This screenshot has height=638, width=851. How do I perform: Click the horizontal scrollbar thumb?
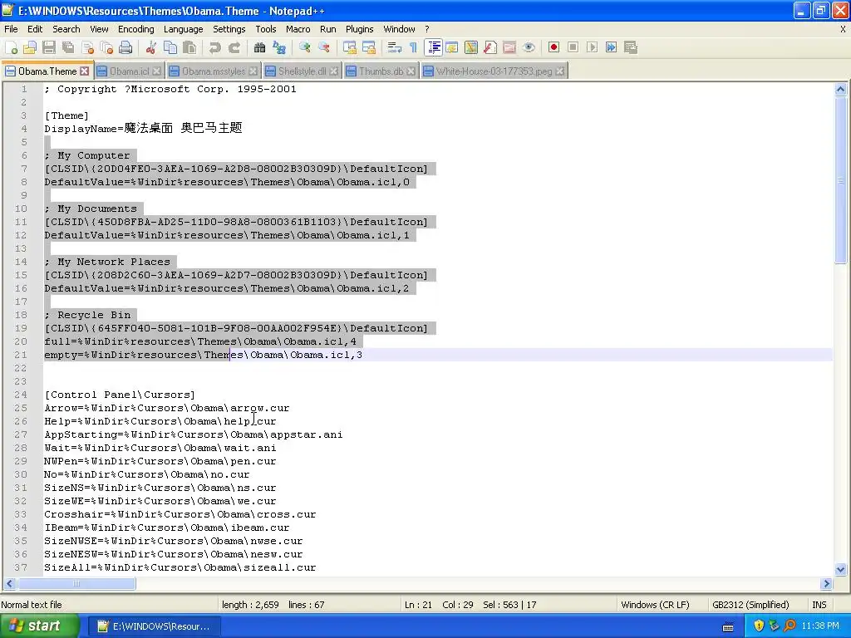[76, 584]
